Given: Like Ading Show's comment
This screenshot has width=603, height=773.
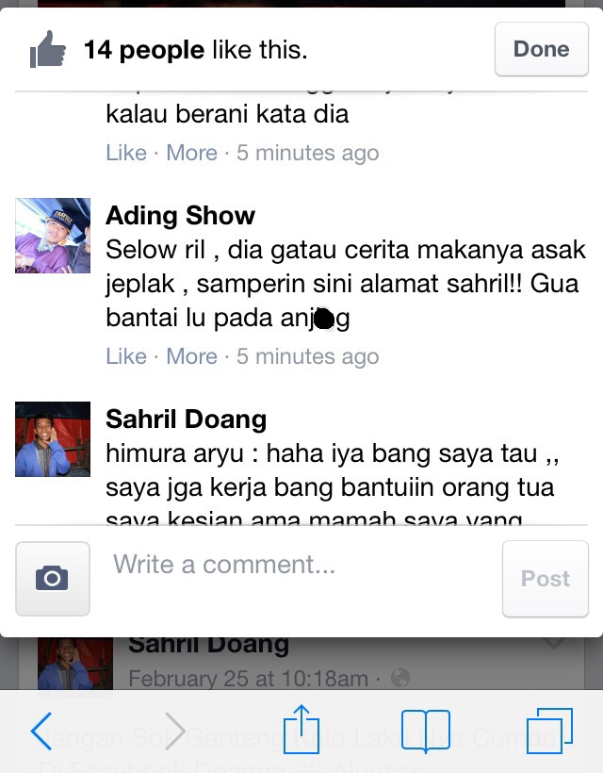Looking at the screenshot, I should (126, 356).
